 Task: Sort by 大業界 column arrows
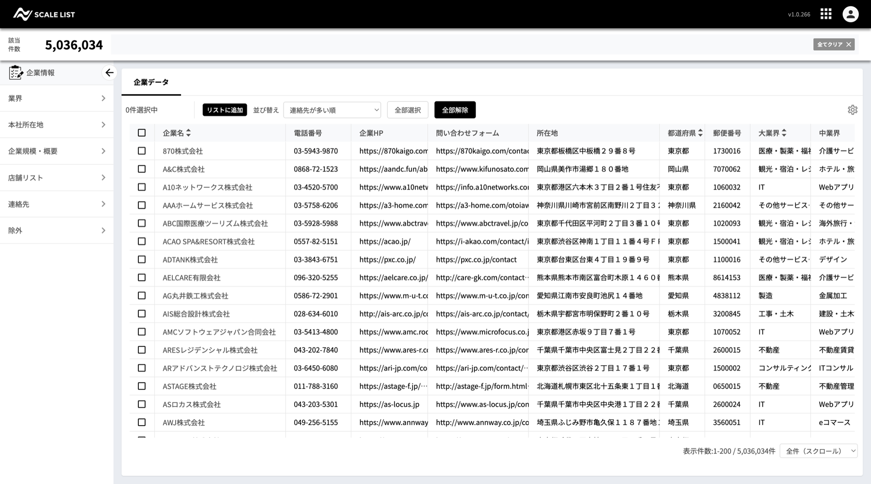point(784,133)
